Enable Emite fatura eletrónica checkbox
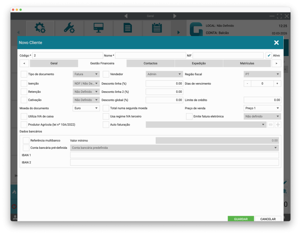This screenshot has height=235, width=301. tap(189, 116)
